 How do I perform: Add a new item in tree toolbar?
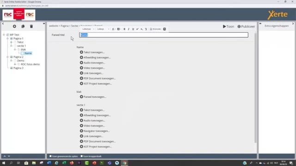(14, 26)
